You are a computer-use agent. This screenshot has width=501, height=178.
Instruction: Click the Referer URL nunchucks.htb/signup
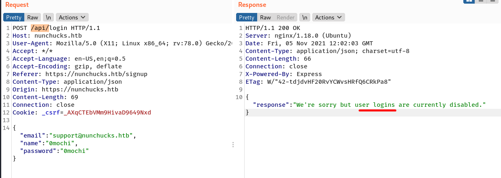[x=96, y=74]
